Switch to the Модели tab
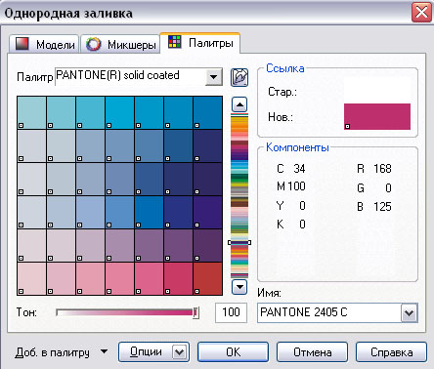 (44, 44)
